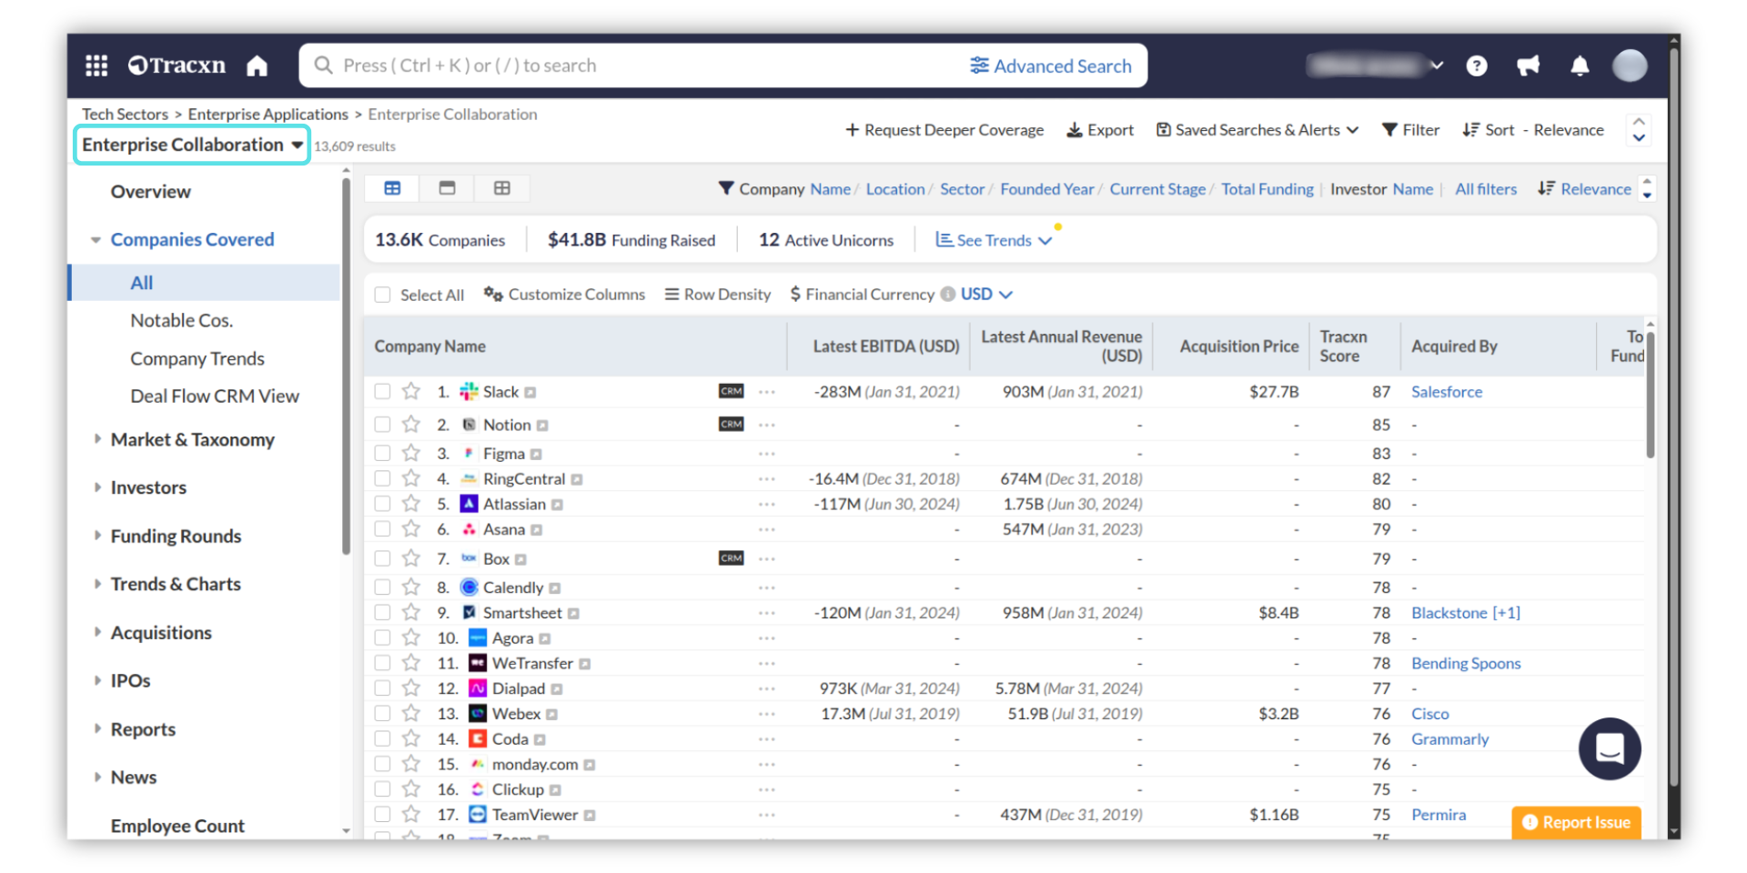The width and height of the screenshot is (1747, 873).
Task: Click in the search input field
Action: pyautogui.click(x=637, y=65)
